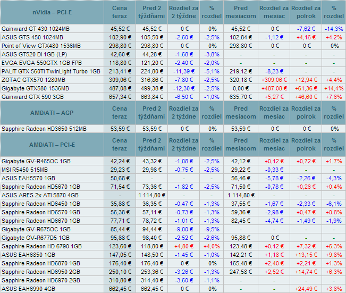Select Gainward GTX 590 3GB name

point(32,97)
